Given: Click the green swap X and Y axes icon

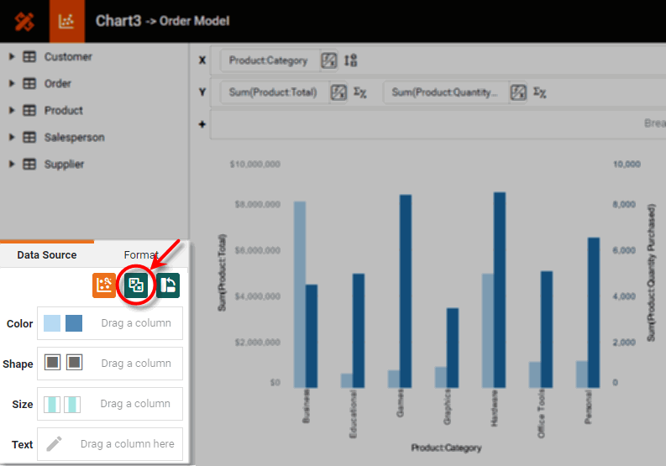Looking at the screenshot, I should tap(168, 285).
